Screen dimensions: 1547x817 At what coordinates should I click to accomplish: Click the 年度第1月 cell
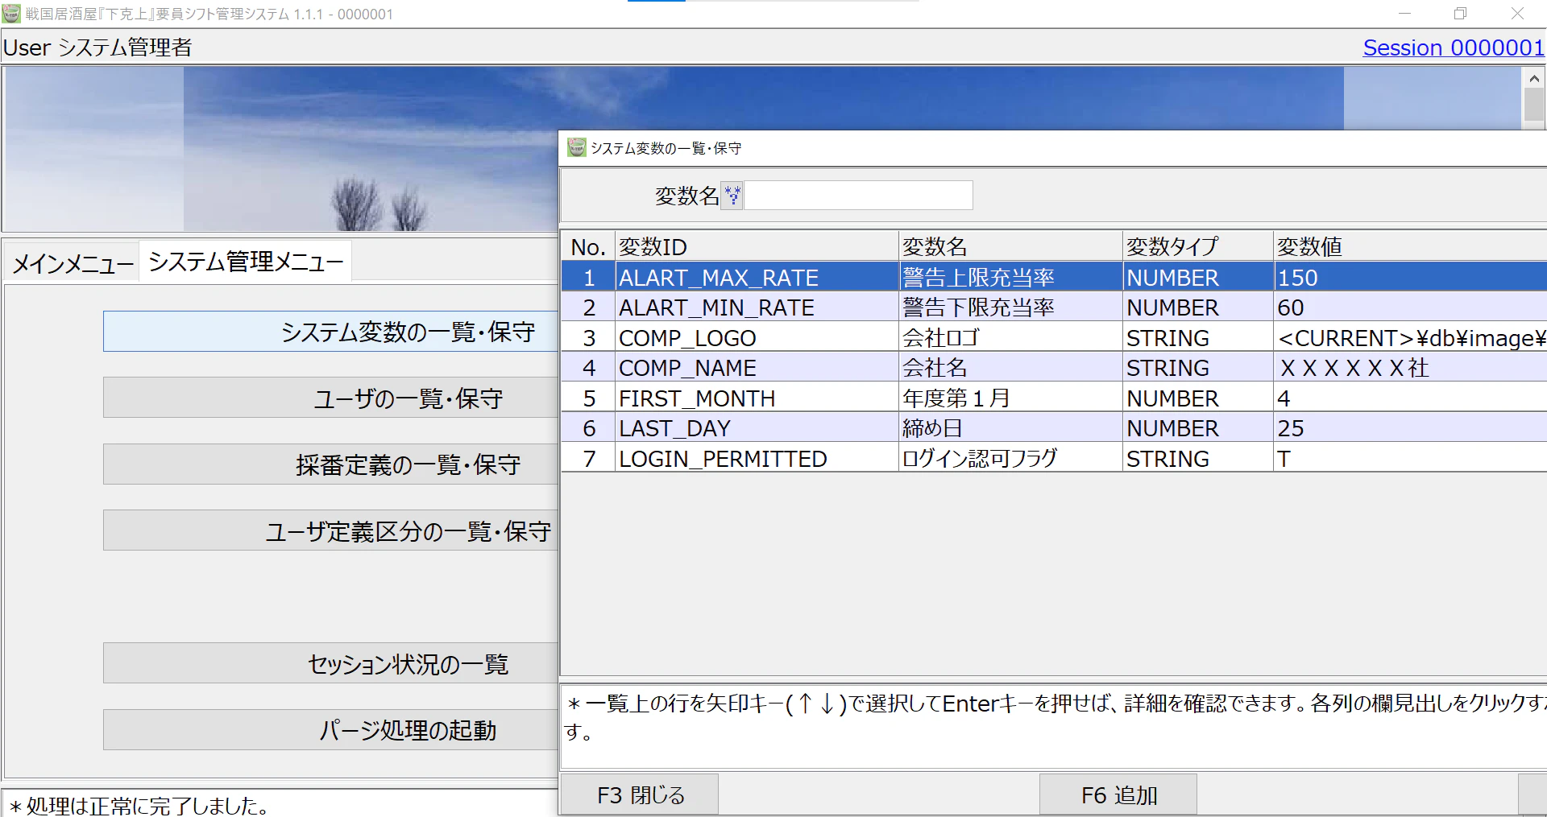pyautogui.click(x=1010, y=398)
